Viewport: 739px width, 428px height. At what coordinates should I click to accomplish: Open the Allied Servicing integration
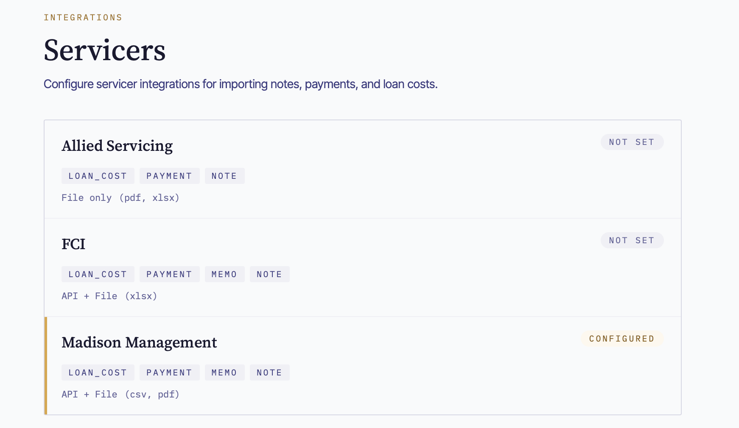tap(363, 170)
